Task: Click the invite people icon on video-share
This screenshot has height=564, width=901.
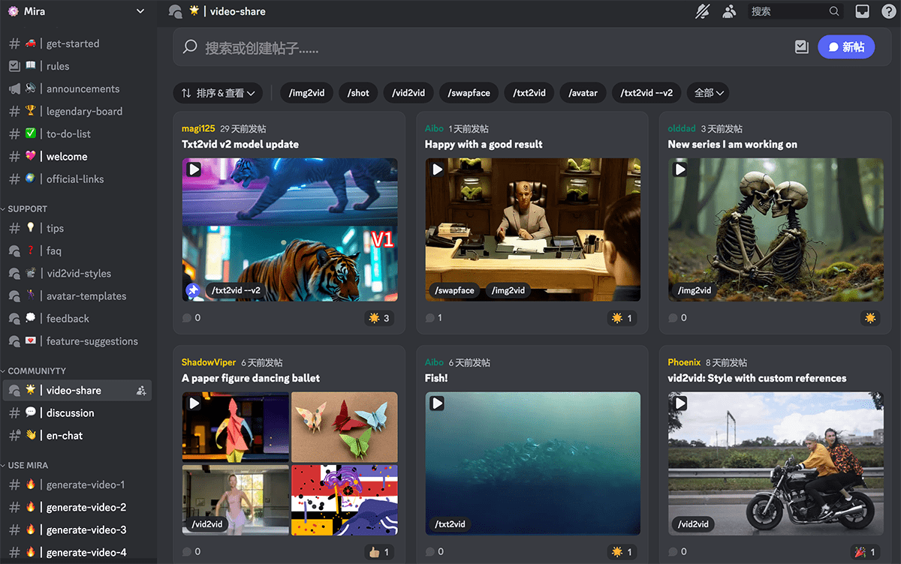Action: [141, 391]
